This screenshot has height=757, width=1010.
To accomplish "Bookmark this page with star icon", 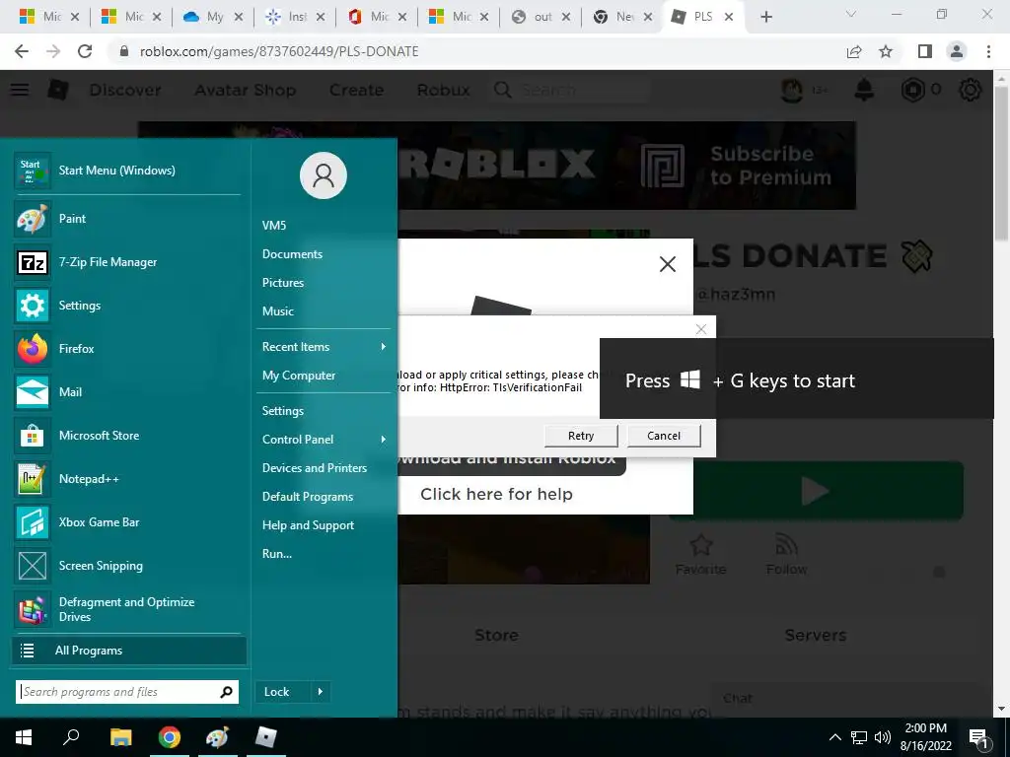I will (x=886, y=51).
